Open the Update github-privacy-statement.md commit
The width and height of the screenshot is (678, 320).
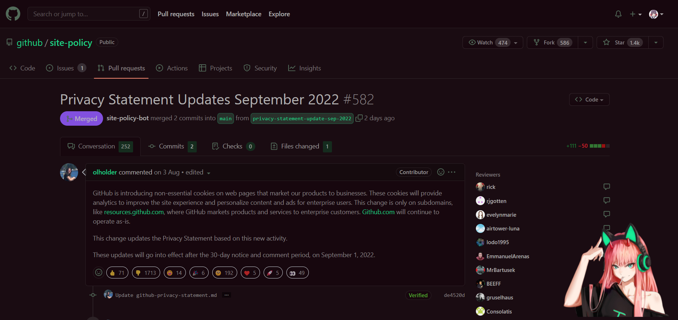coord(166,295)
